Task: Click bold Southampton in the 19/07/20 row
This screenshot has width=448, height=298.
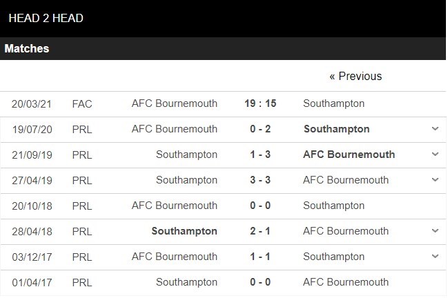Action: coord(336,129)
